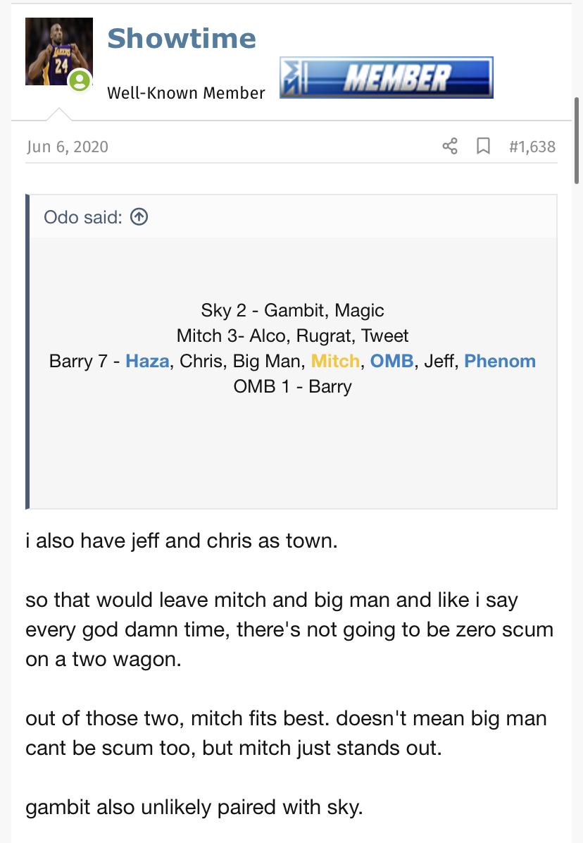The width and height of the screenshot is (583, 843).
Task: Click the "Odo said:" quote header
Action: coord(82,217)
